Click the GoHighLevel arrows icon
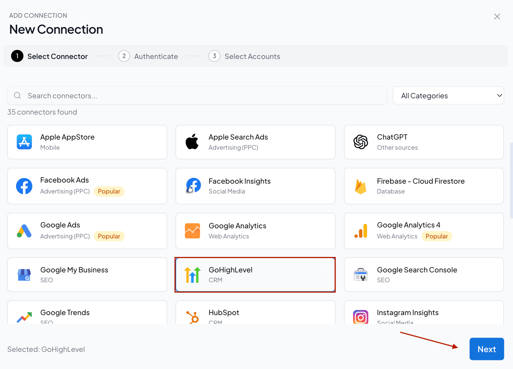Image resolution: width=513 pixels, height=369 pixels. pos(192,275)
